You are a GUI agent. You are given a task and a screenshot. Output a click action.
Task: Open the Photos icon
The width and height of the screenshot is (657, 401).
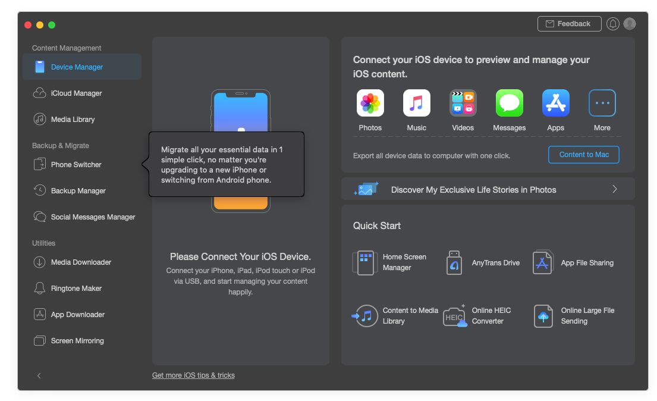click(370, 104)
